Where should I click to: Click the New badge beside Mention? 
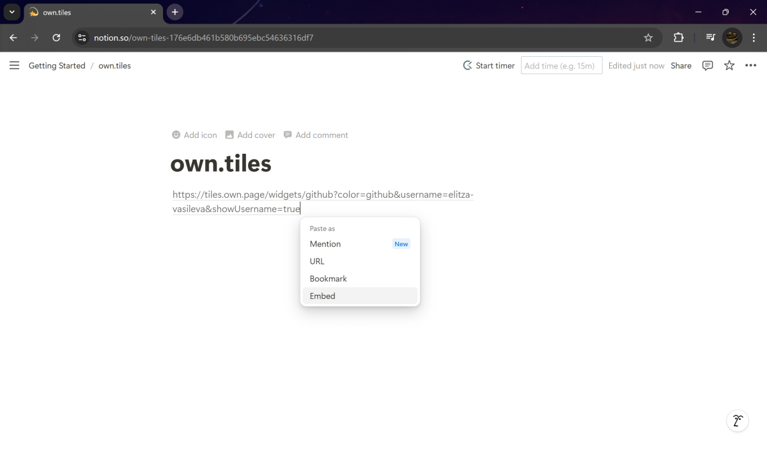pyautogui.click(x=401, y=244)
